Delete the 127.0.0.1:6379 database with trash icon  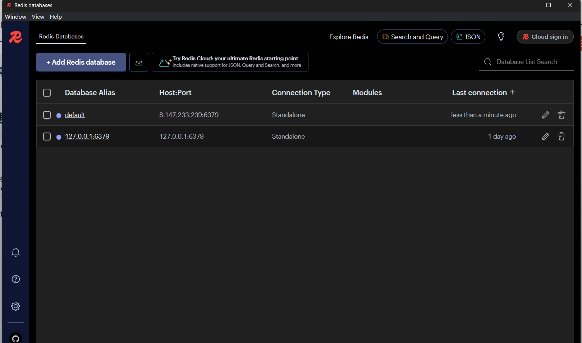pyautogui.click(x=561, y=136)
